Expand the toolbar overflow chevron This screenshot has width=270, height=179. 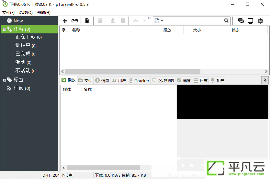(x=150, y=18)
